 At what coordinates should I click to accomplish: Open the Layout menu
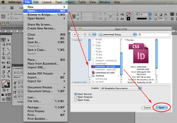[x=47, y=2]
